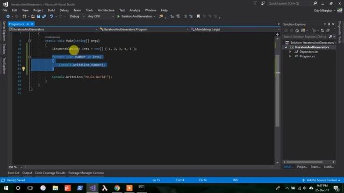
Task: Open the Solution Explorer window options arrow
Action: [x=325, y=24]
